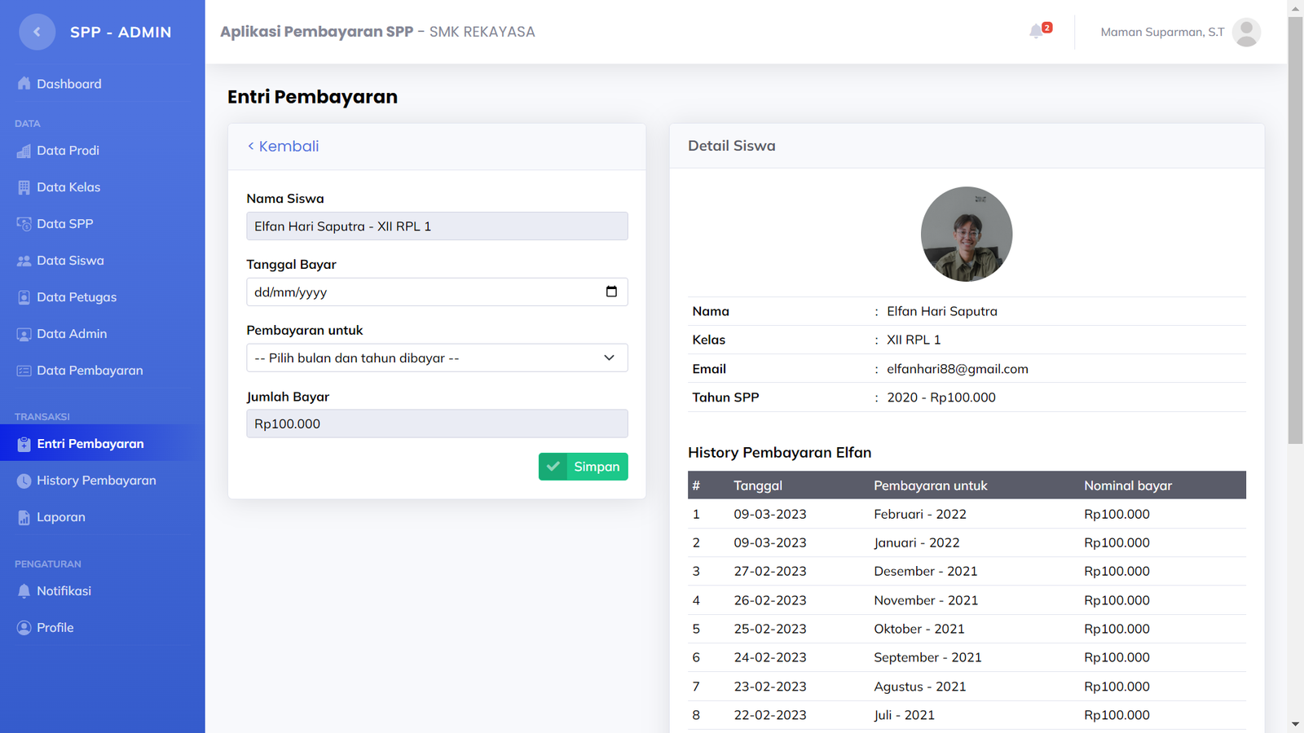Click the Laporan document icon
The height and width of the screenshot is (733, 1304).
pyautogui.click(x=24, y=517)
